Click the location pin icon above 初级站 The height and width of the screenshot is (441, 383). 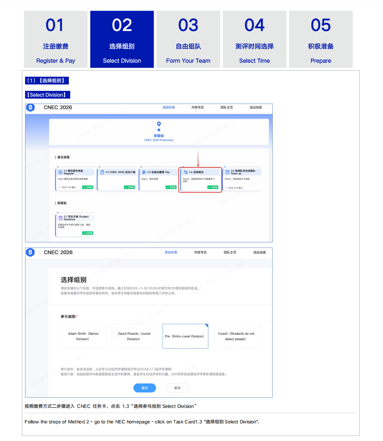[159, 124]
